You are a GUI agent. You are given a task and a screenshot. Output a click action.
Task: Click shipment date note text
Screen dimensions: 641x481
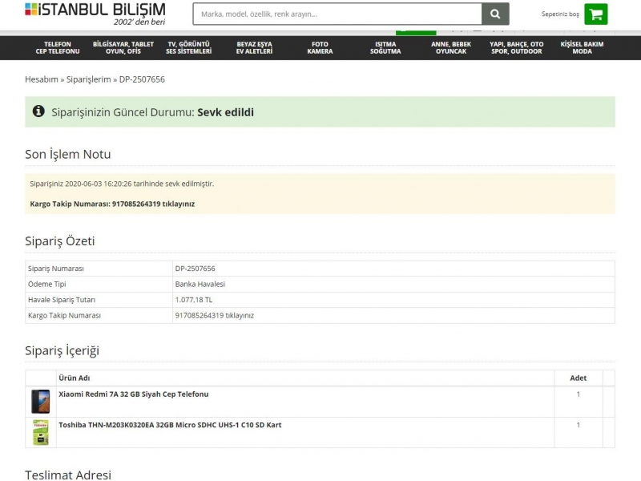[122, 184]
